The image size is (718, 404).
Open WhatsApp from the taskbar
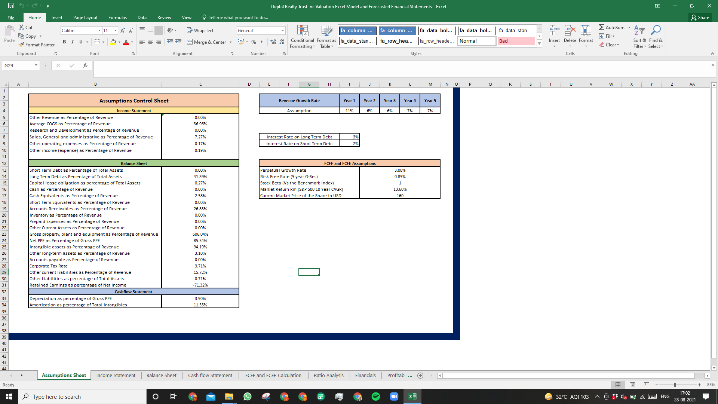(x=248, y=397)
